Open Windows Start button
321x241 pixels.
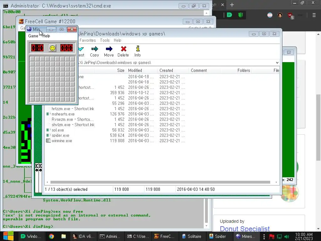click(x=8, y=236)
